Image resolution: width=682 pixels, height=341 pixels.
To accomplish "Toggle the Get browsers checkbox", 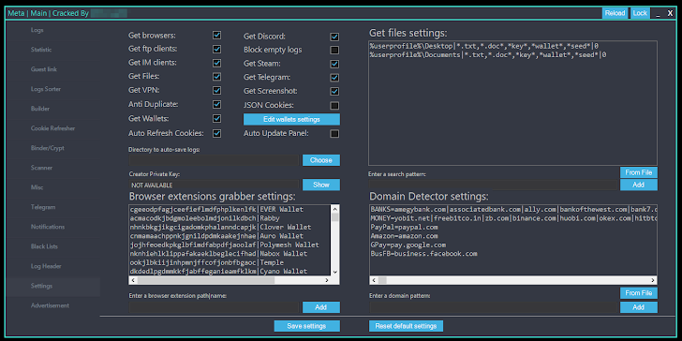I will coord(216,36).
